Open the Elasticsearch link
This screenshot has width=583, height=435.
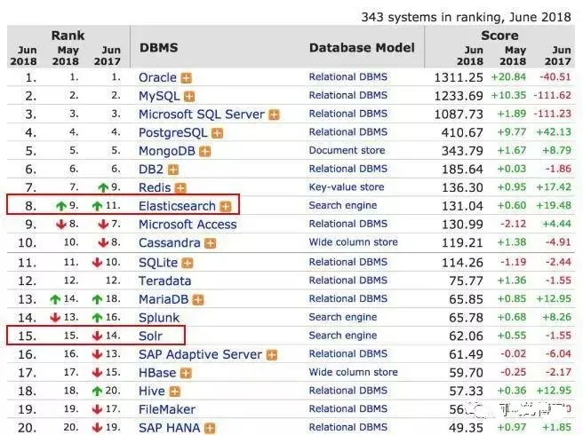pyautogui.click(x=177, y=206)
